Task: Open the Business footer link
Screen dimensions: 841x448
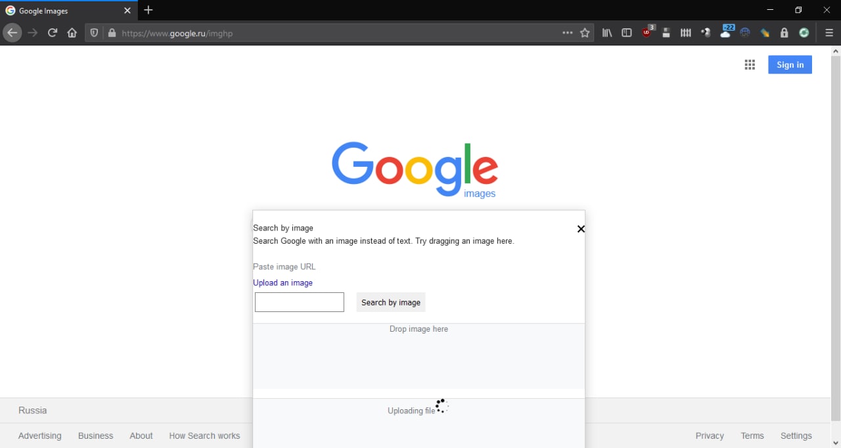Action: [96, 436]
